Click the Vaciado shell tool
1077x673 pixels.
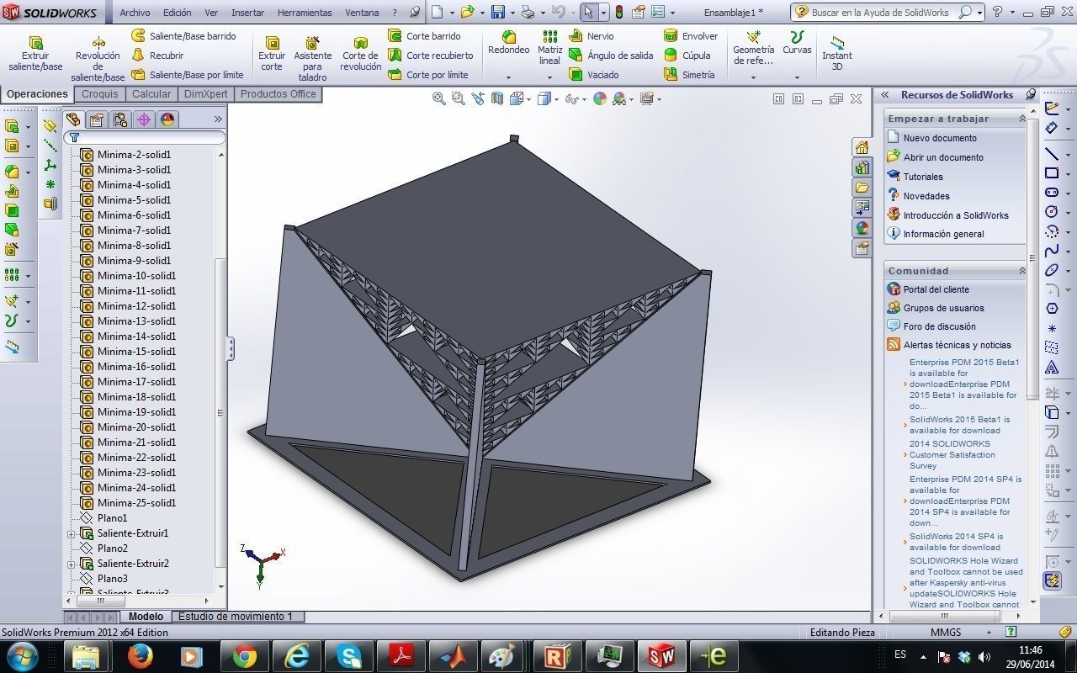(594, 75)
